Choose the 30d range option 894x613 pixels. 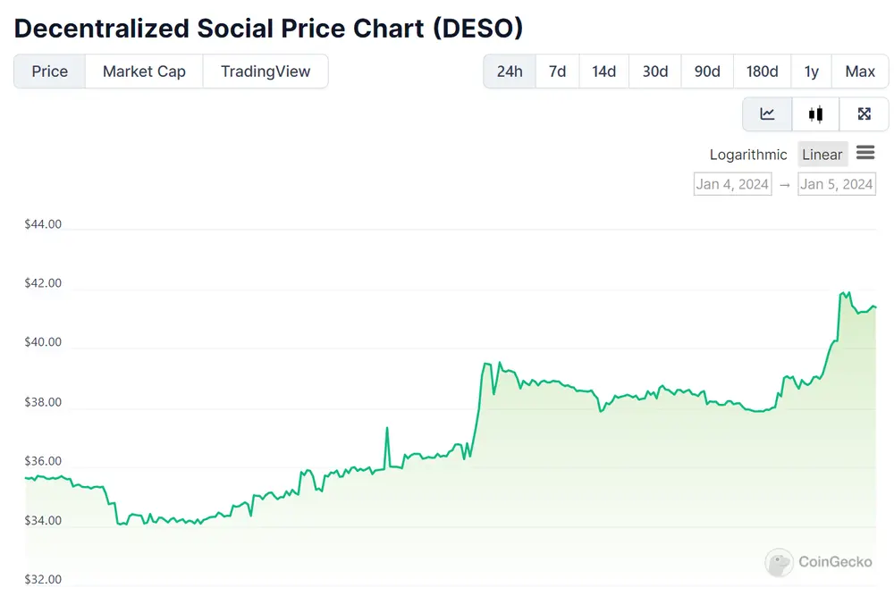point(654,71)
